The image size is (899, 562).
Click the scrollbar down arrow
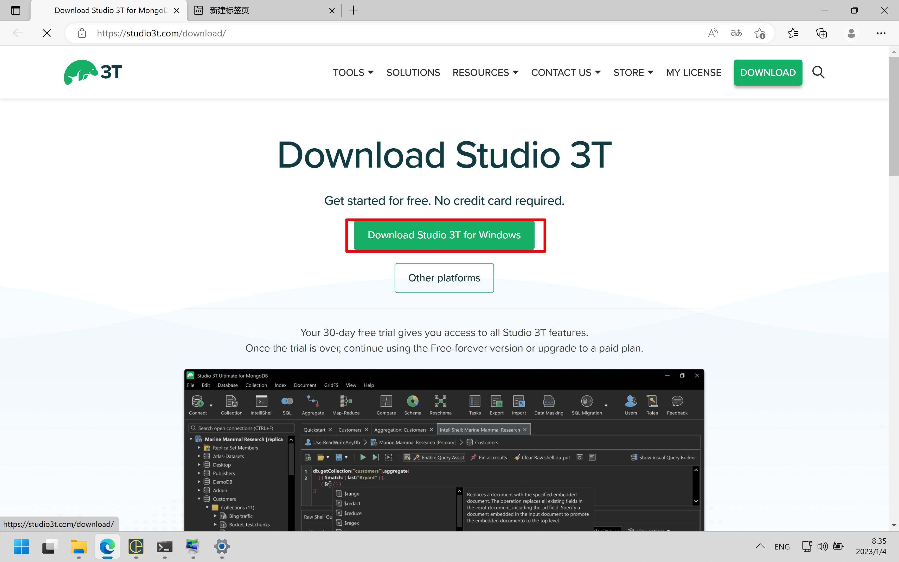coord(894,526)
